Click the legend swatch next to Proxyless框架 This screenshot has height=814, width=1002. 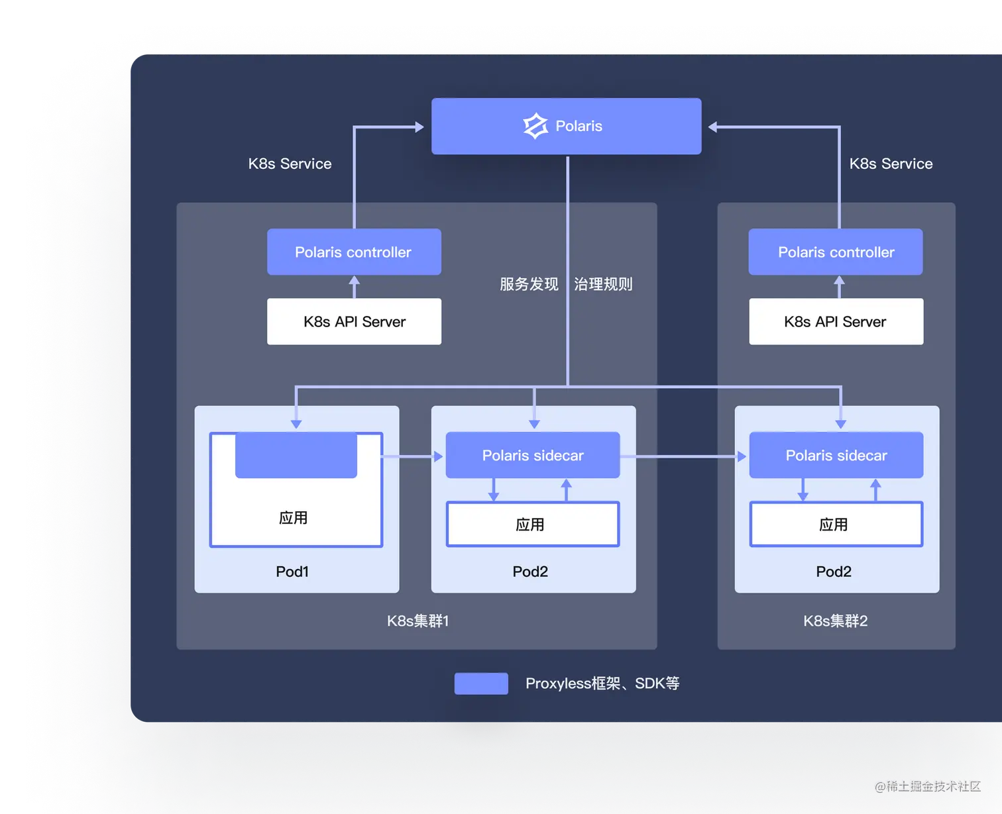pyautogui.click(x=481, y=683)
